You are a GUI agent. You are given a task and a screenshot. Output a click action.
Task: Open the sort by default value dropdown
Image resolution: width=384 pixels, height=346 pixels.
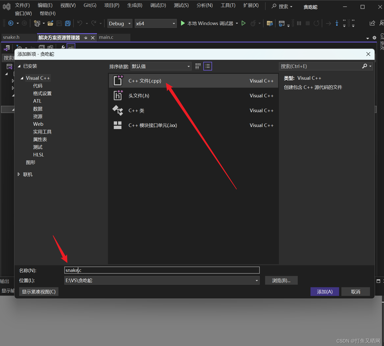tap(161, 66)
